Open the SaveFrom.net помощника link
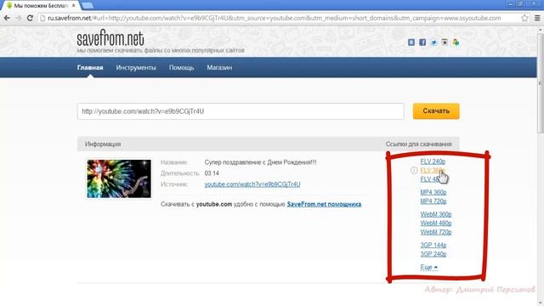The height and width of the screenshot is (306, 544). coord(324,204)
